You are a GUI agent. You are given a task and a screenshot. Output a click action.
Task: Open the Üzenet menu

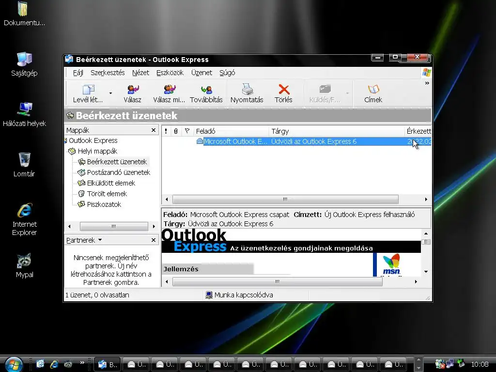coord(201,73)
